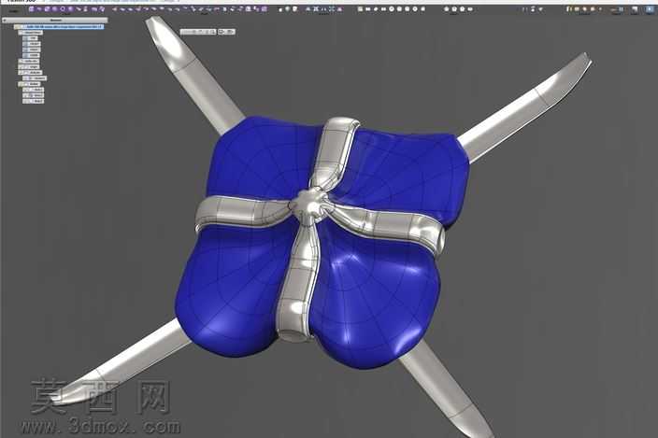This screenshot has width=658, height=438.
Task: Choose the Box primitive in Create toolbar
Action: tap(31, 8)
